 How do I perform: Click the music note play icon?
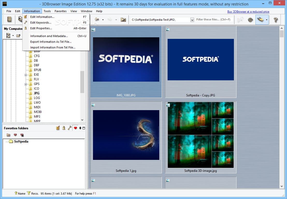(240, 19)
